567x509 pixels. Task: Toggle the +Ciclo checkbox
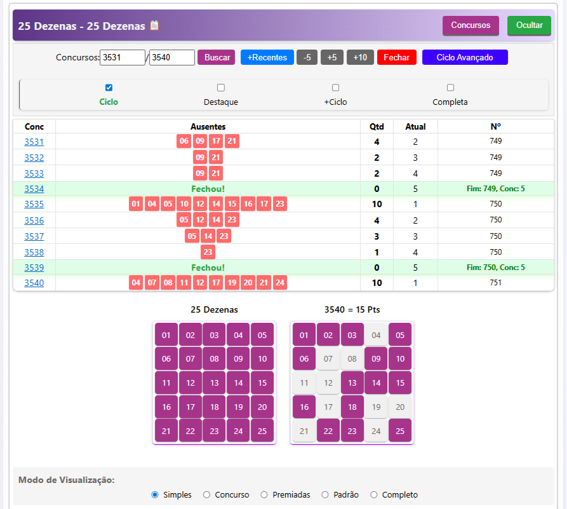tap(335, 88)
